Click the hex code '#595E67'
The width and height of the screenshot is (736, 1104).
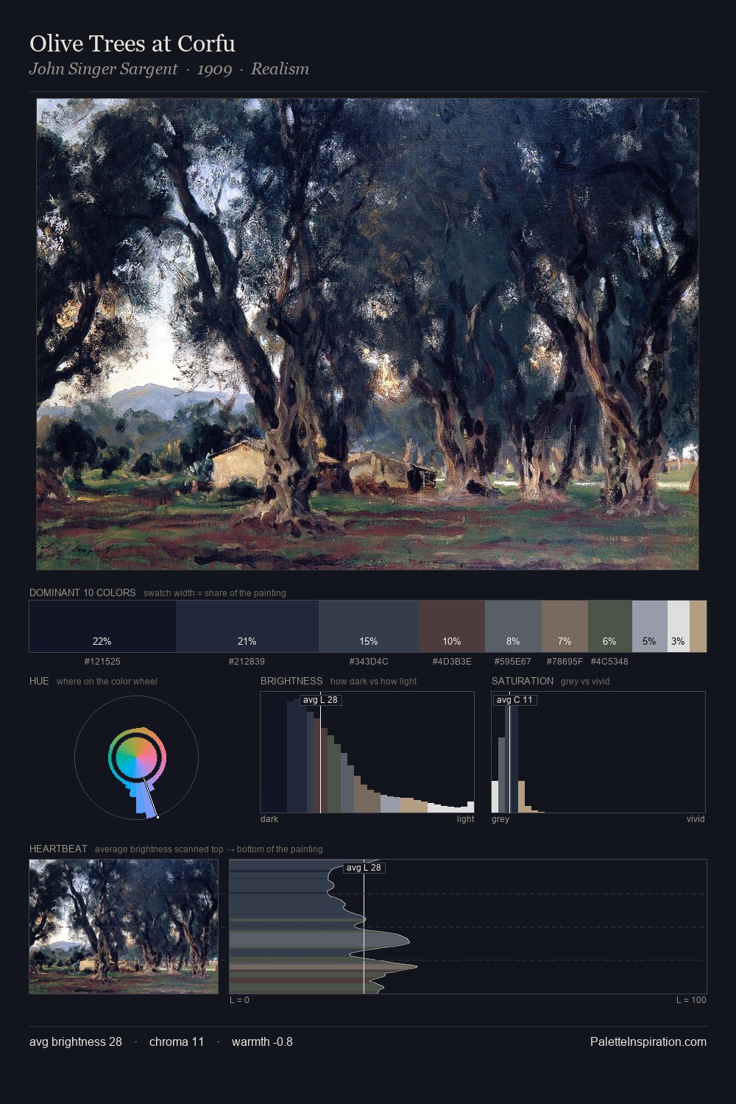[x=513, y=662]
